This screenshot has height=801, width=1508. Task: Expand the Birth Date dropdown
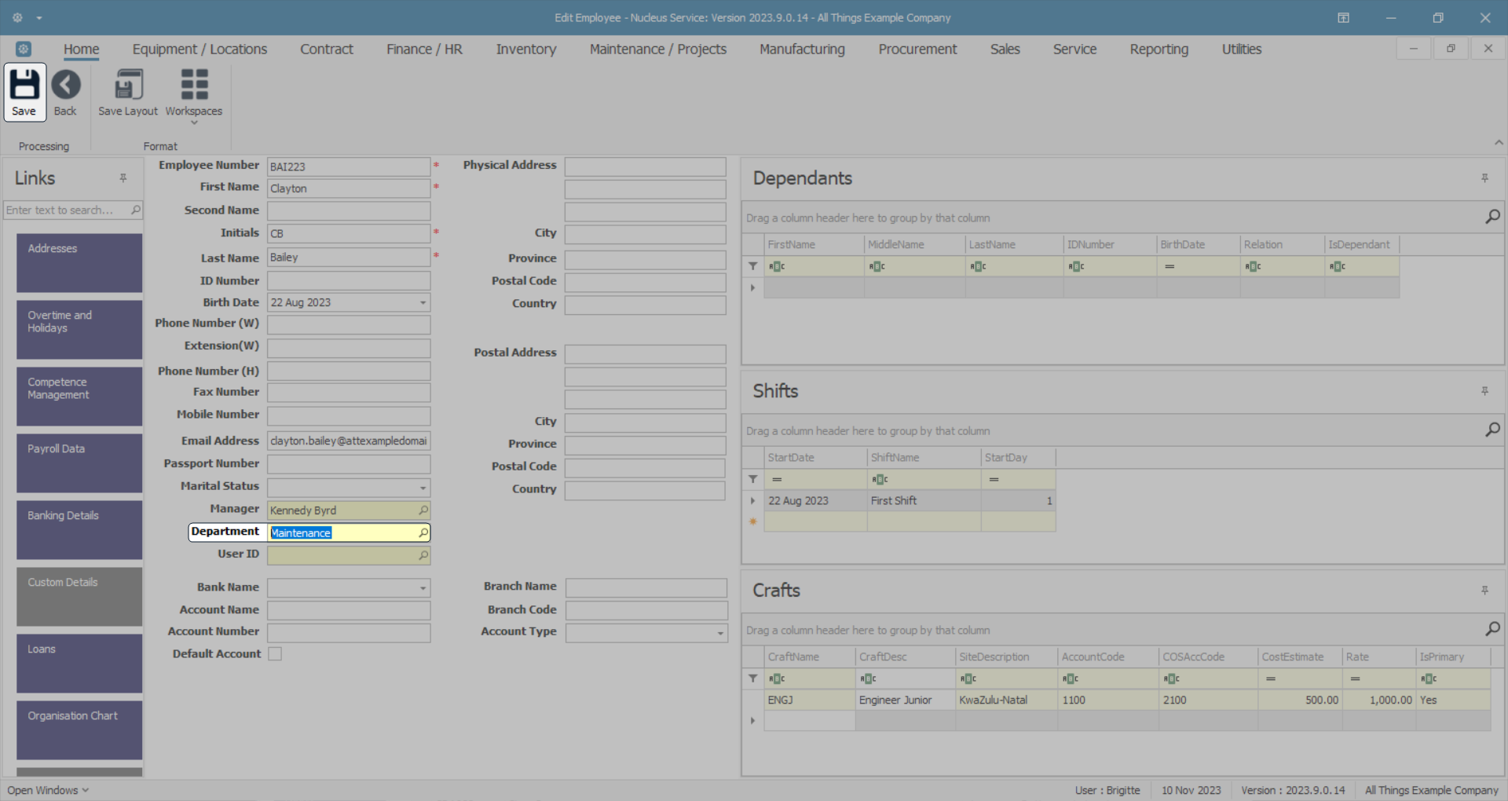pyautogui.click(x=423, y=302)
